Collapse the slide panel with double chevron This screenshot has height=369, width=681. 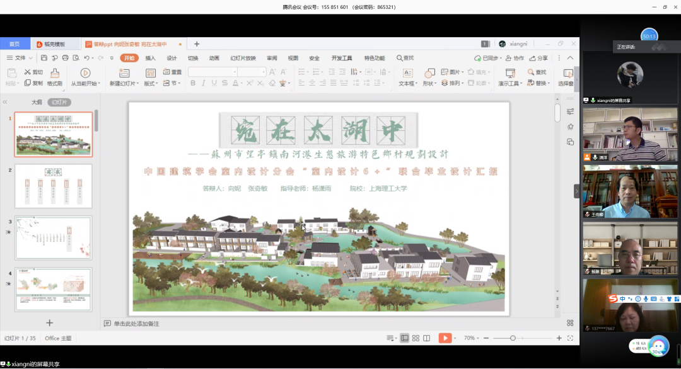5,102
